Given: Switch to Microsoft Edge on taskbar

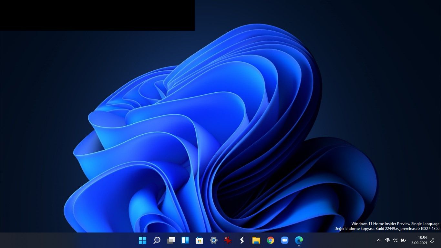Looking at the screenshot, I should (x=299, y=240).
